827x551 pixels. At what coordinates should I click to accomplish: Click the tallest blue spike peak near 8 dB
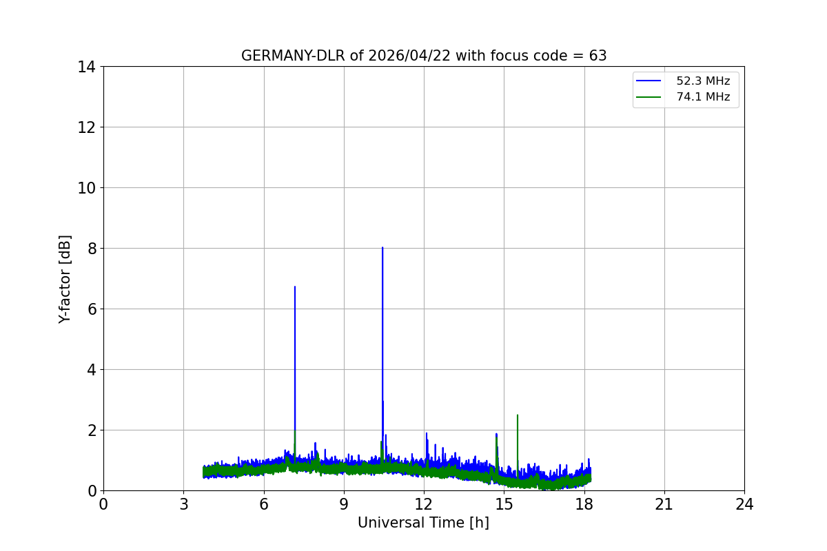pyautogui.click(x=382, y=248)
